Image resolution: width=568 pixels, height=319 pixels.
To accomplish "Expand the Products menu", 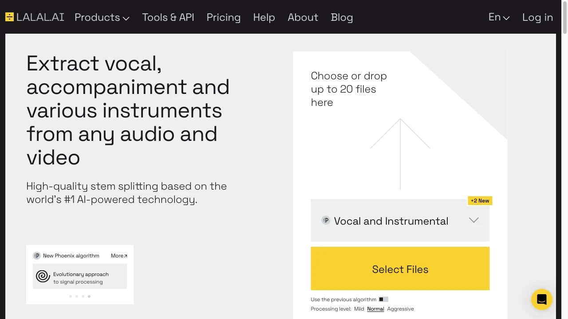I will point(102,17).
